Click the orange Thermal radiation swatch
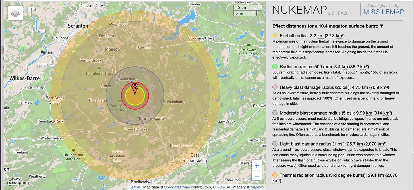Viewport: 414px width, 190px height. click(275, 175)
